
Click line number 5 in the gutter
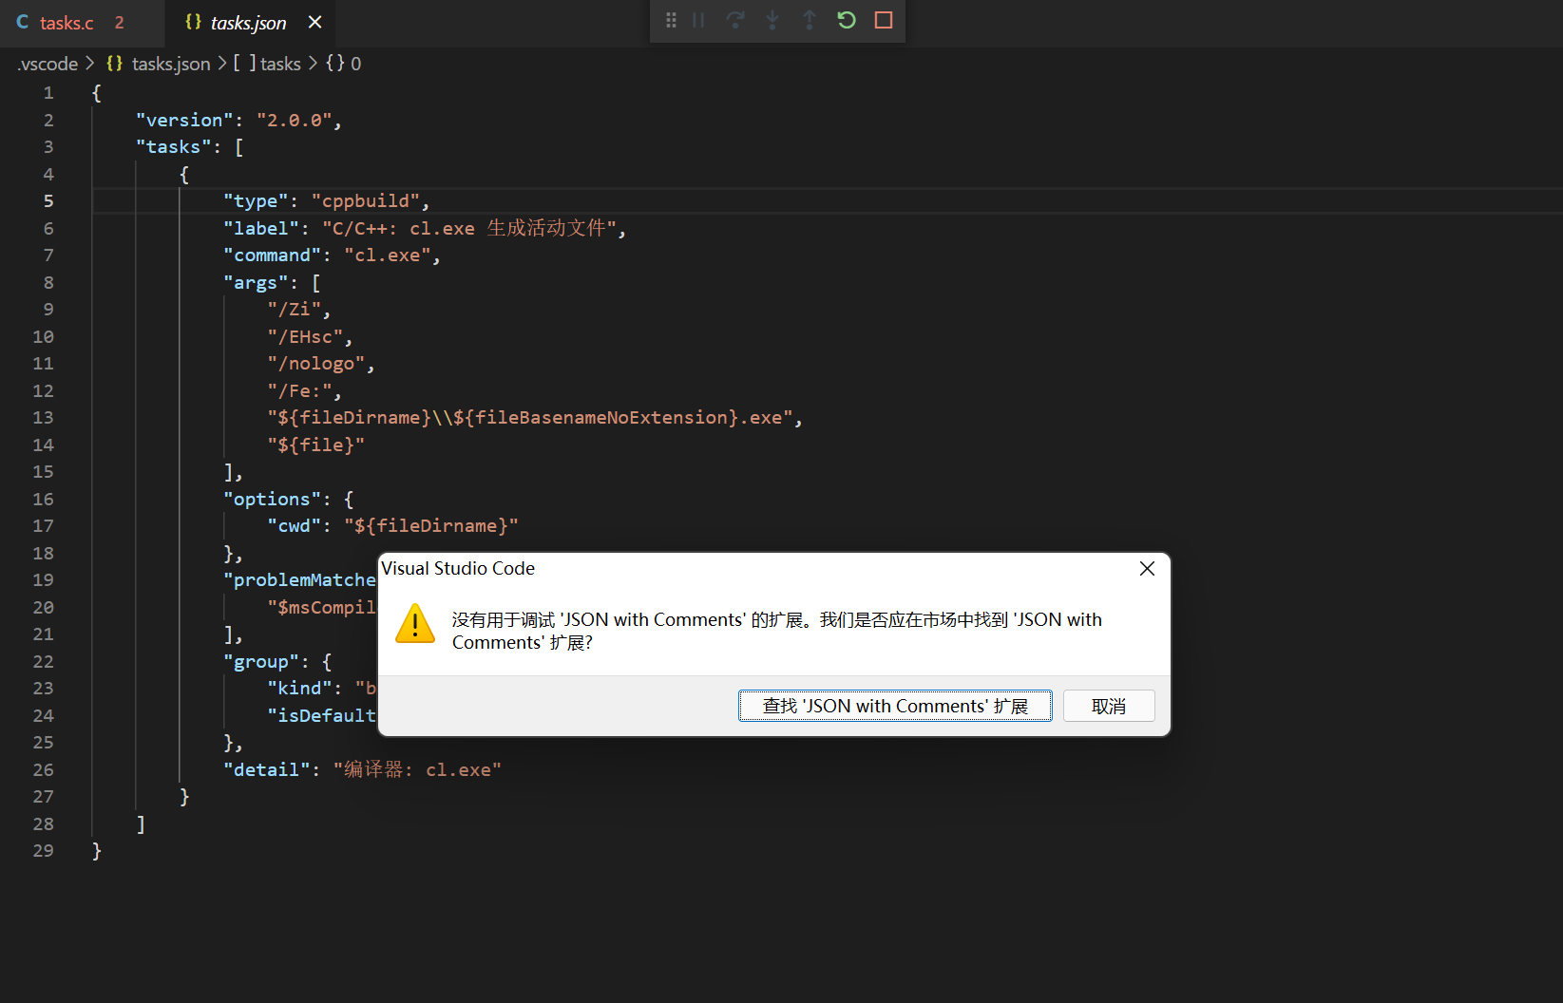(48, 201)
